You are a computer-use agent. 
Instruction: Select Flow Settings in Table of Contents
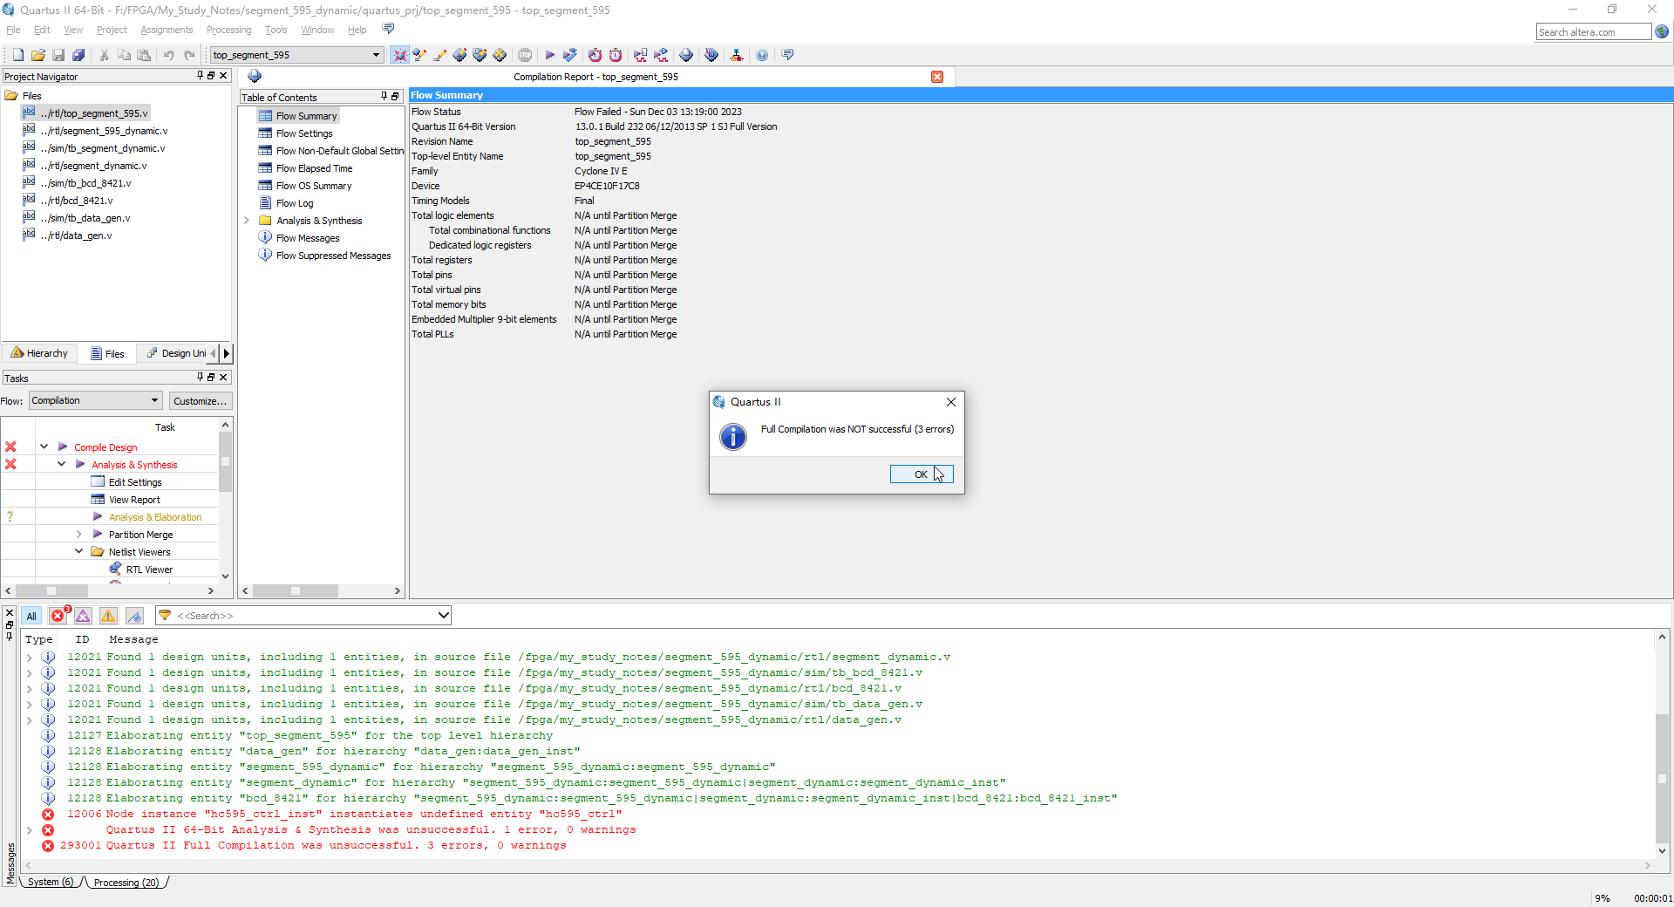304,133
